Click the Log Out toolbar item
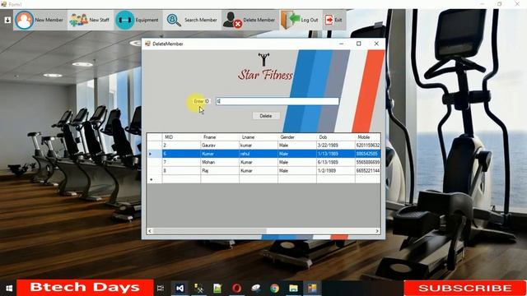 click(x=301, y=20)
